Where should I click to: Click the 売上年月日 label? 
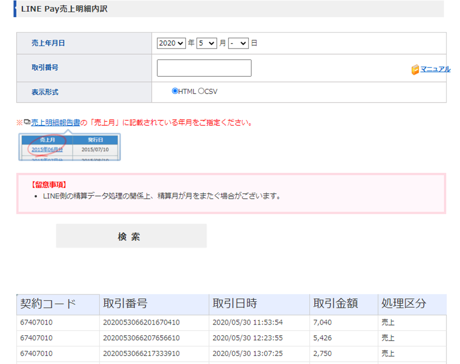click(48, 43)
